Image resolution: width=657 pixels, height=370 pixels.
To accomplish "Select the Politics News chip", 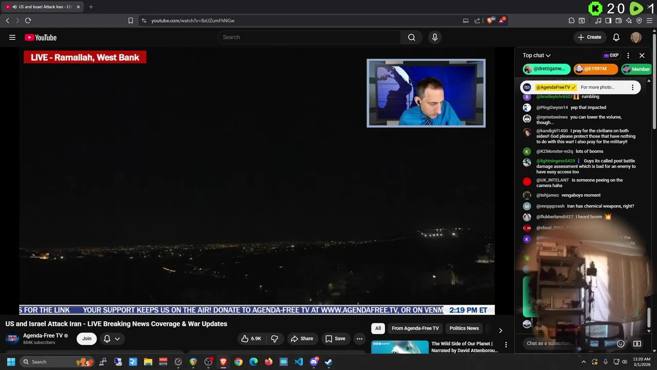I will pyautogui.click(x=464, y=328).
